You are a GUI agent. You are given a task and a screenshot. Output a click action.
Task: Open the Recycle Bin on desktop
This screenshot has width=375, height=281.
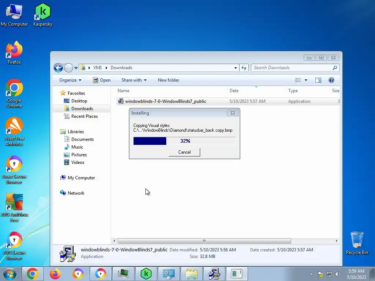click(x=357, y=243)
